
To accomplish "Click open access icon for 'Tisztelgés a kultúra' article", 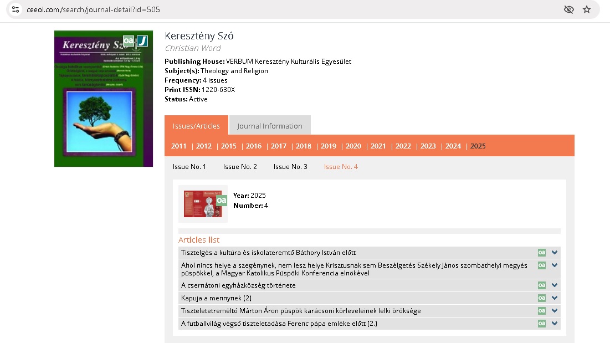I will click(541, 253).
